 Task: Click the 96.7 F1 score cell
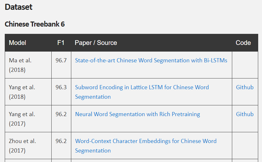[x=61, y=60]
